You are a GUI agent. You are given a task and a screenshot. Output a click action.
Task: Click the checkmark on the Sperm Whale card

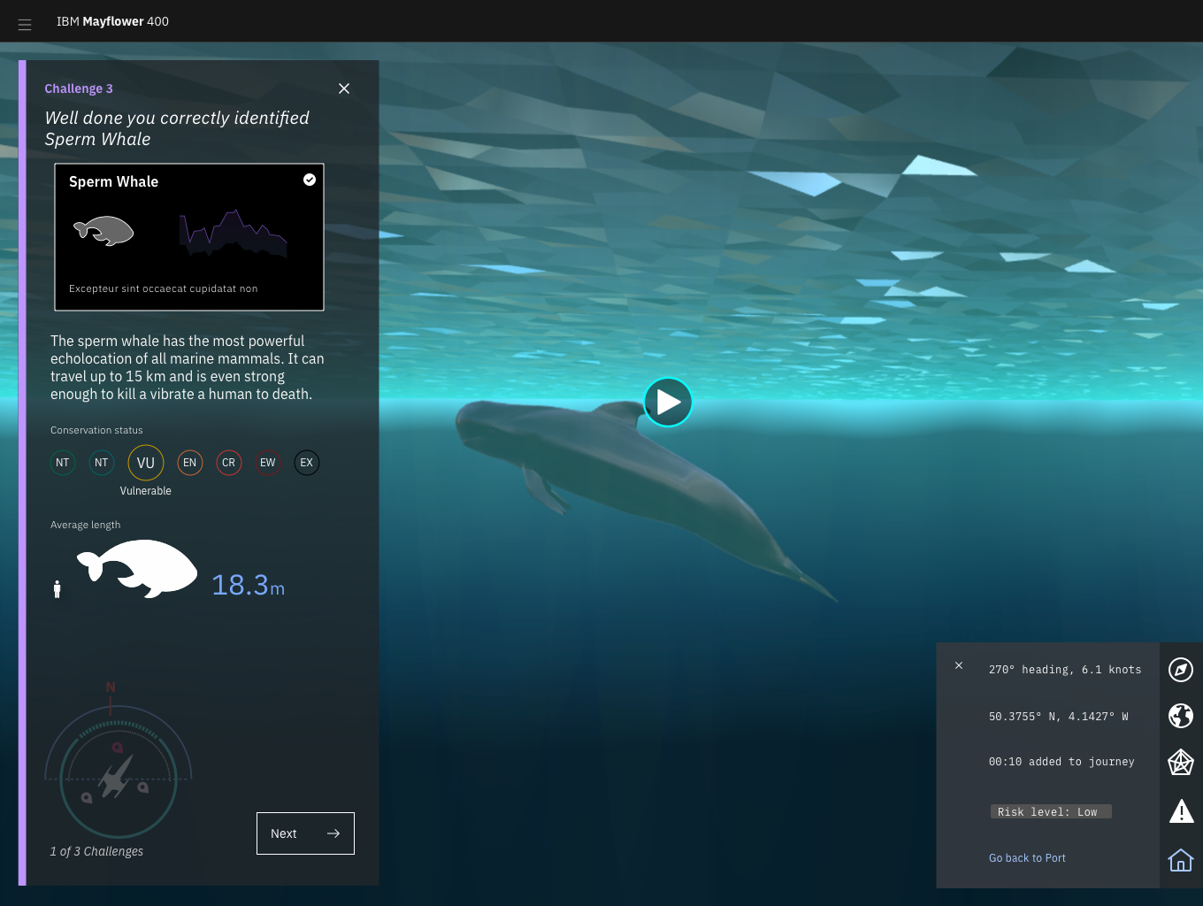pyautogui.click(x=310, y=180)
